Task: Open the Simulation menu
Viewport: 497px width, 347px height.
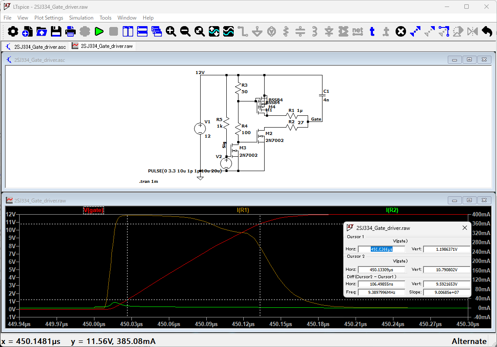Action: click(81, 18)
